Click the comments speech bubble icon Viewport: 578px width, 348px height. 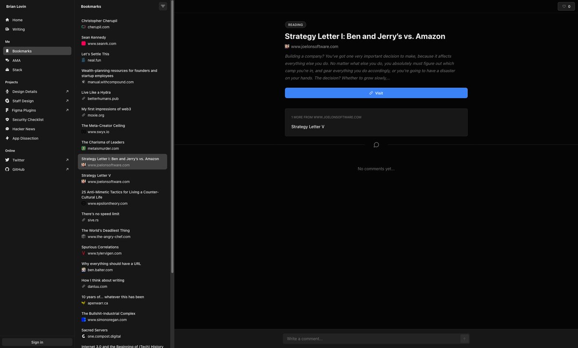click(376, 145)
